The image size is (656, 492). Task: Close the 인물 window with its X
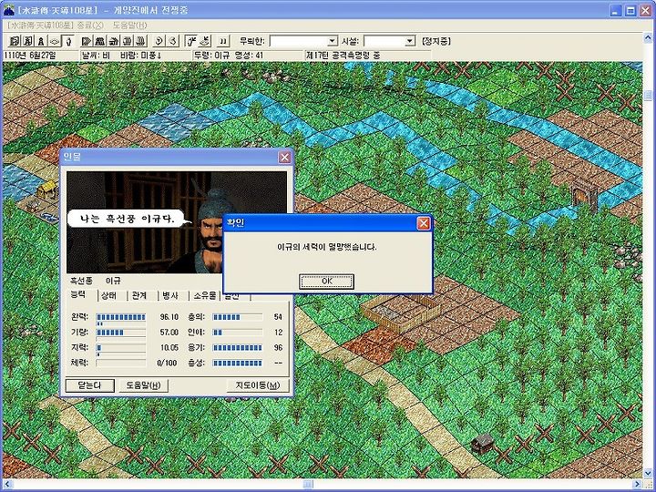285,158
